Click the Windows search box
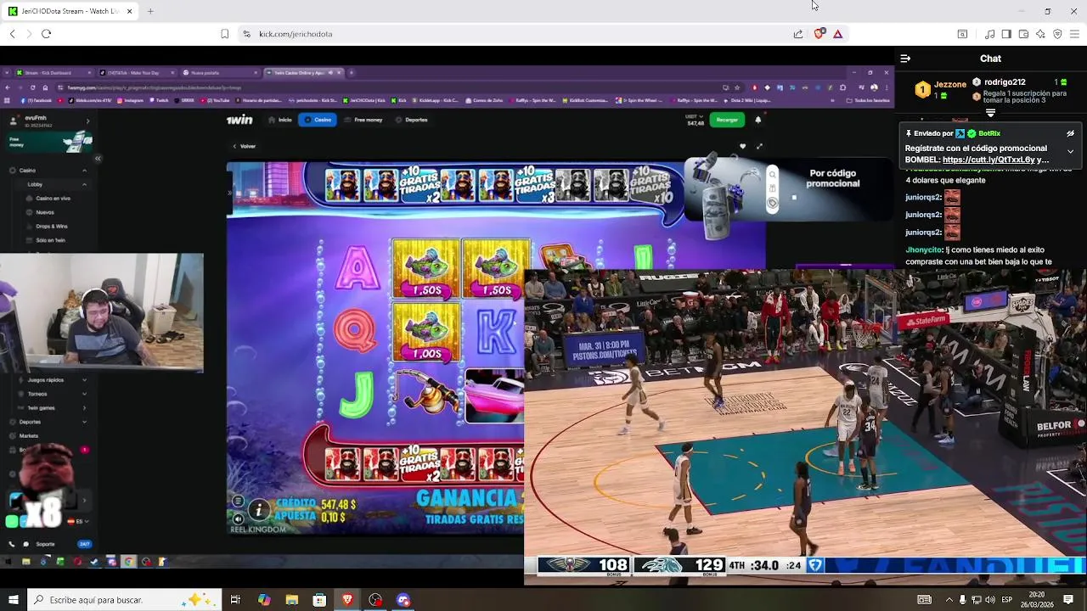Viewport: 1087px width, 611px height. pyautogui.click(x=124, y=600)
